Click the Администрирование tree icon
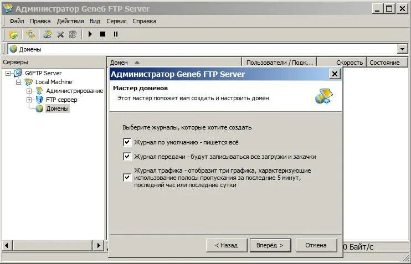The width and height of the screenshot is (411, 264). click(x=39, y=91)
